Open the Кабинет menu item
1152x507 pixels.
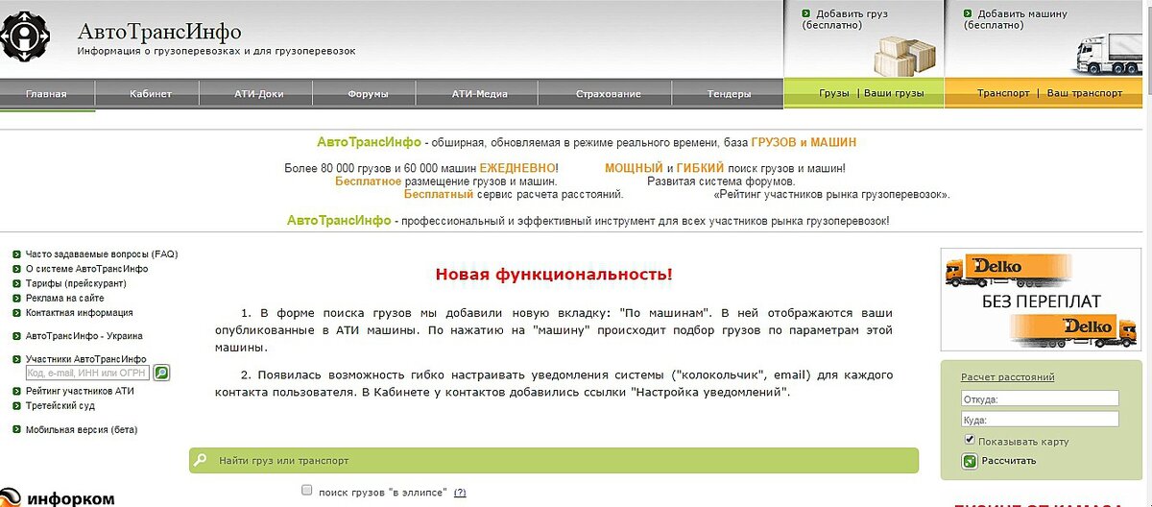click(x=151, y=93)
